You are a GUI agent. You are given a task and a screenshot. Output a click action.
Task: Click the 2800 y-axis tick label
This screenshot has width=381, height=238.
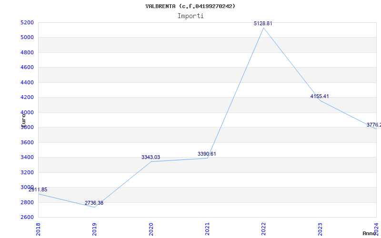[x=27, y=202]
